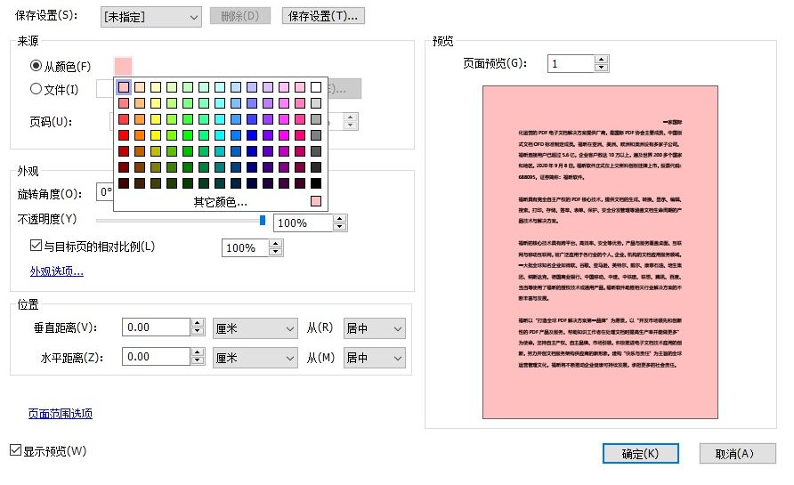Increase 不透明度 with the up arrow
Screen dimensions: 794x485
pyautogui.click(x=340, y=219)
